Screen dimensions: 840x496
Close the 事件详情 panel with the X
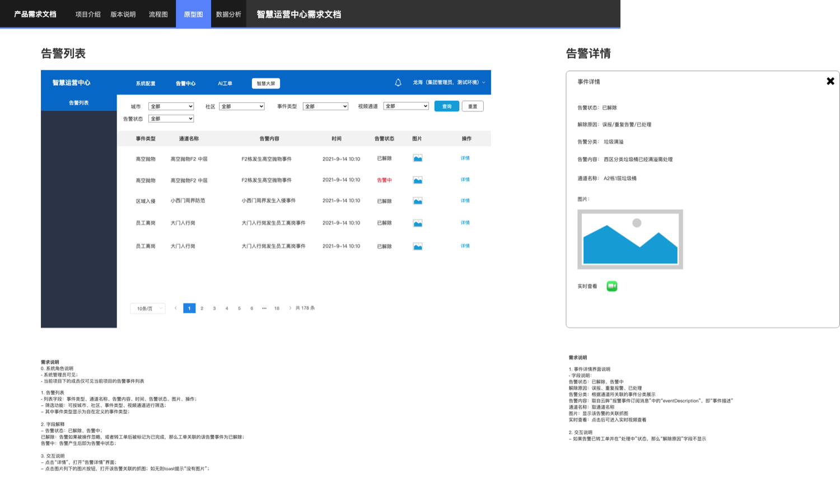click(830, 81)
